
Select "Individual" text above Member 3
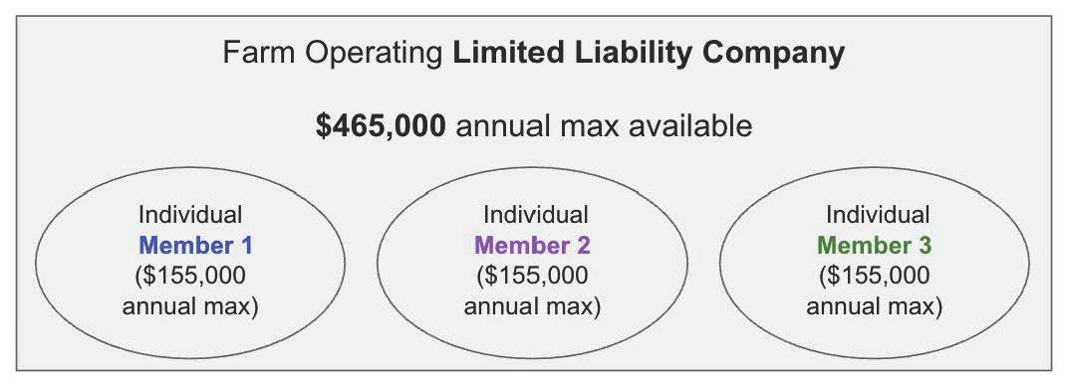(x=878, y=215)
